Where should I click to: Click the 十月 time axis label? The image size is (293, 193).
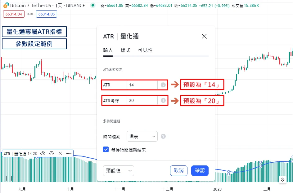pyautogui.click(x=70, y=189)
